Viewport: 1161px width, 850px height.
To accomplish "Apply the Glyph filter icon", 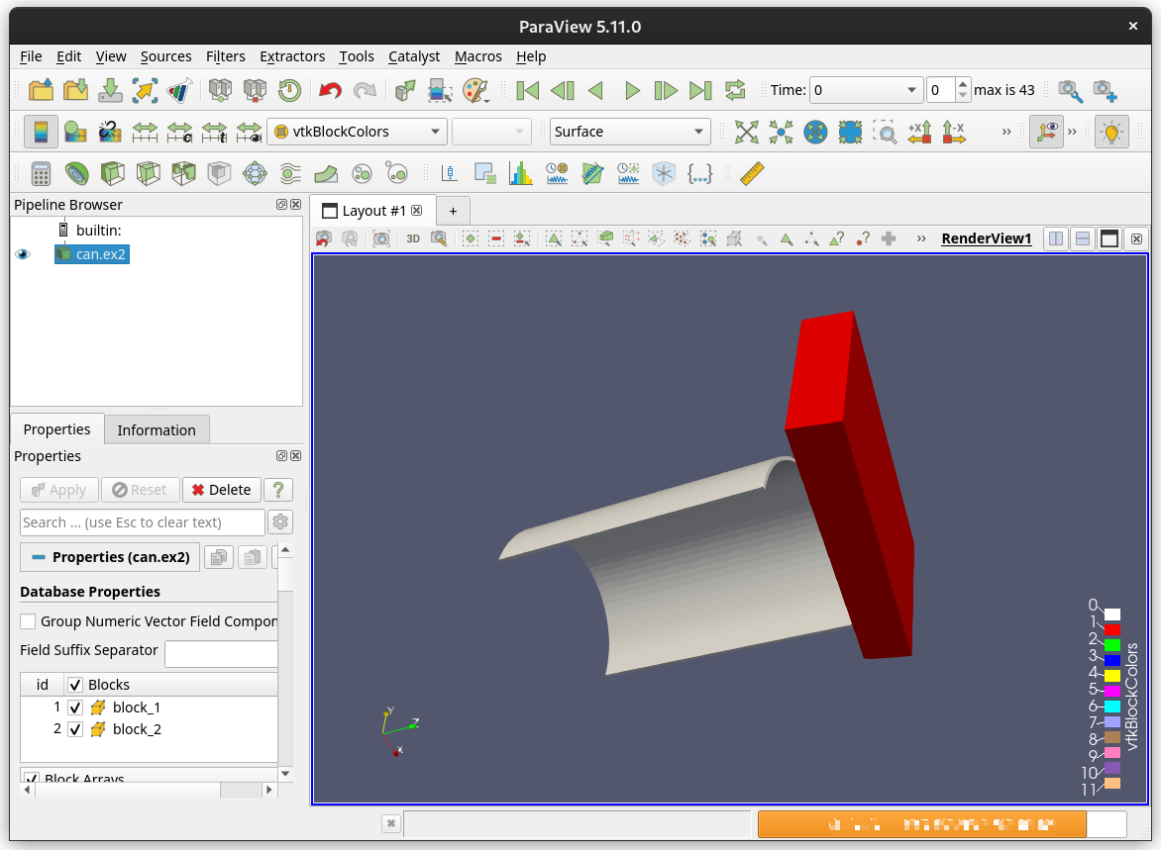I will point(255,174).
